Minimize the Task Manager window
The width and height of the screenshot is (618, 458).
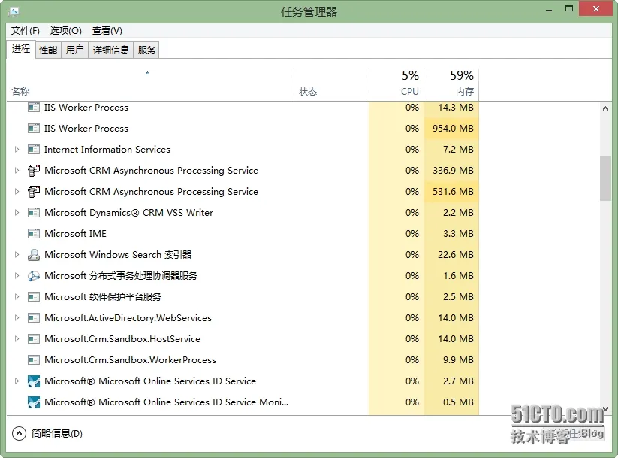point(549,10)
